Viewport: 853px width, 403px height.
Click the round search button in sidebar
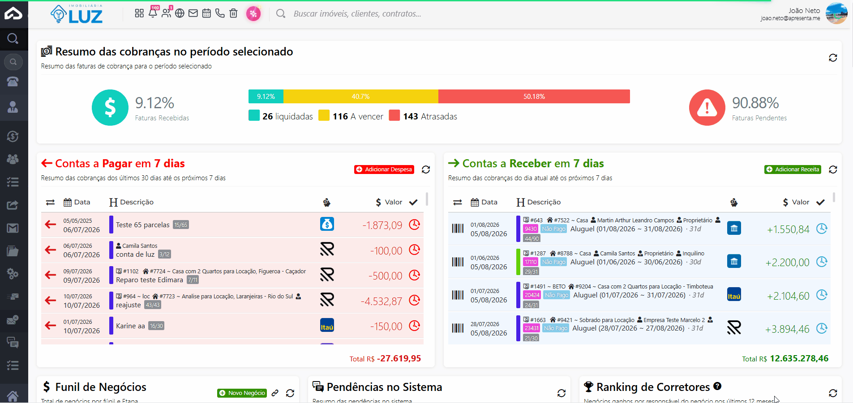pyautogui.click(x=13, y=62)
